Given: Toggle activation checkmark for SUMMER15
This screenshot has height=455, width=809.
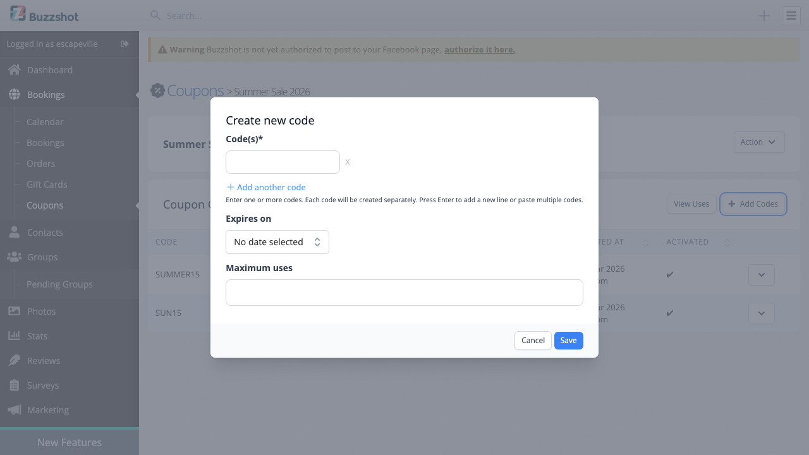Looking at the screenshot, I should pyautogui.click(x=669, y=274).
